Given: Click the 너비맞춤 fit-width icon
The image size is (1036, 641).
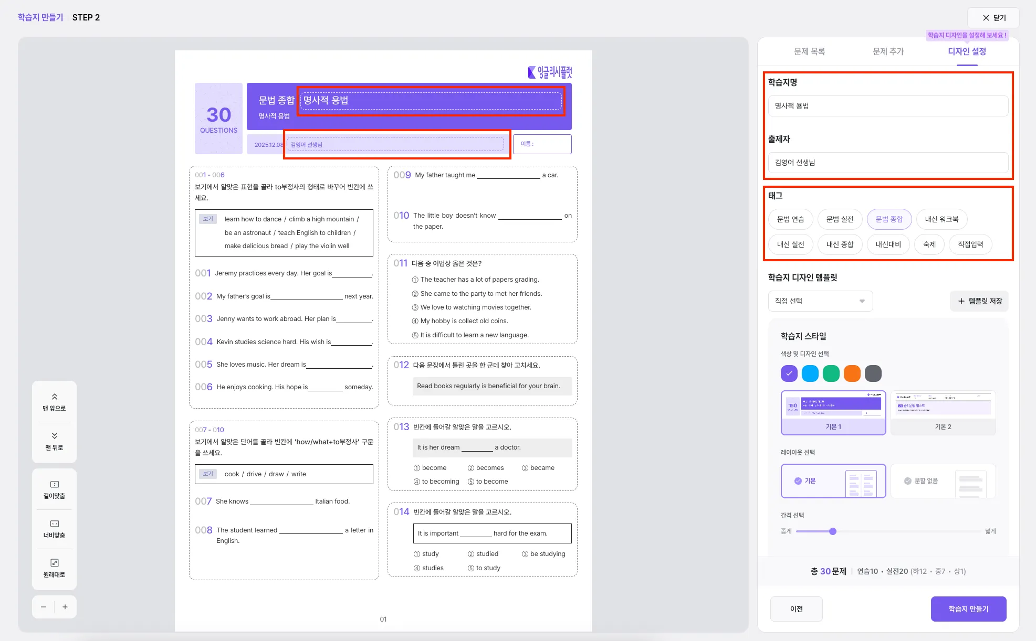Looking at the screenshot, I should (x=54, y=524).
